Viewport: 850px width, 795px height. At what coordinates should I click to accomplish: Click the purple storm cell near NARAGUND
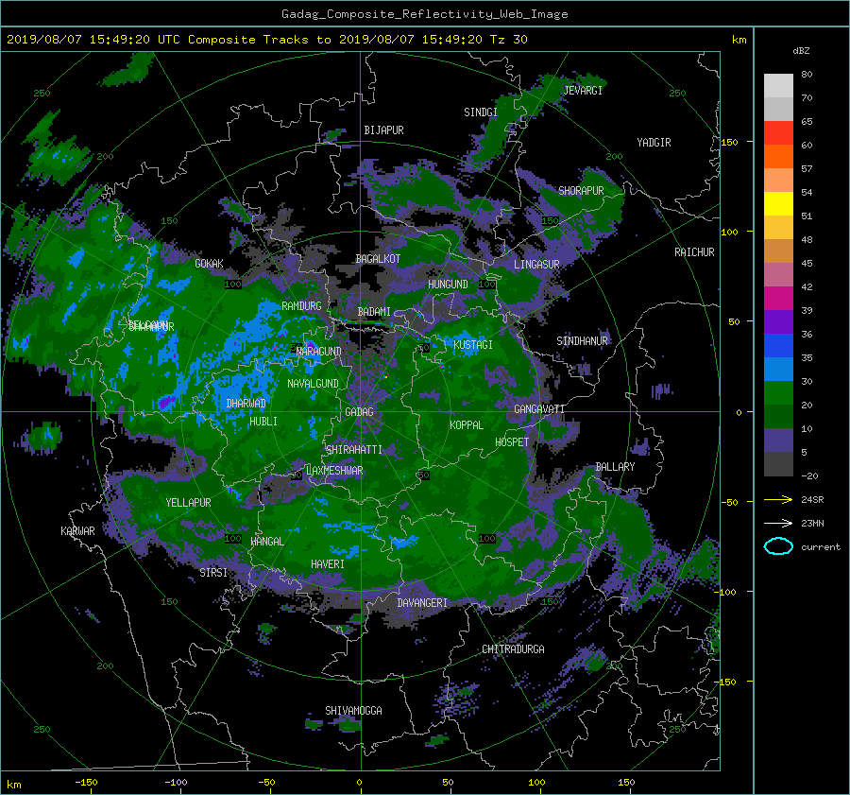click(x=312, y=345)
